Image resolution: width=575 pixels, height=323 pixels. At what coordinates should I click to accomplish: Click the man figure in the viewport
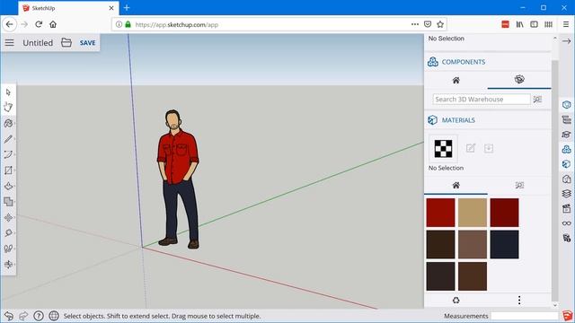point(178,179)
